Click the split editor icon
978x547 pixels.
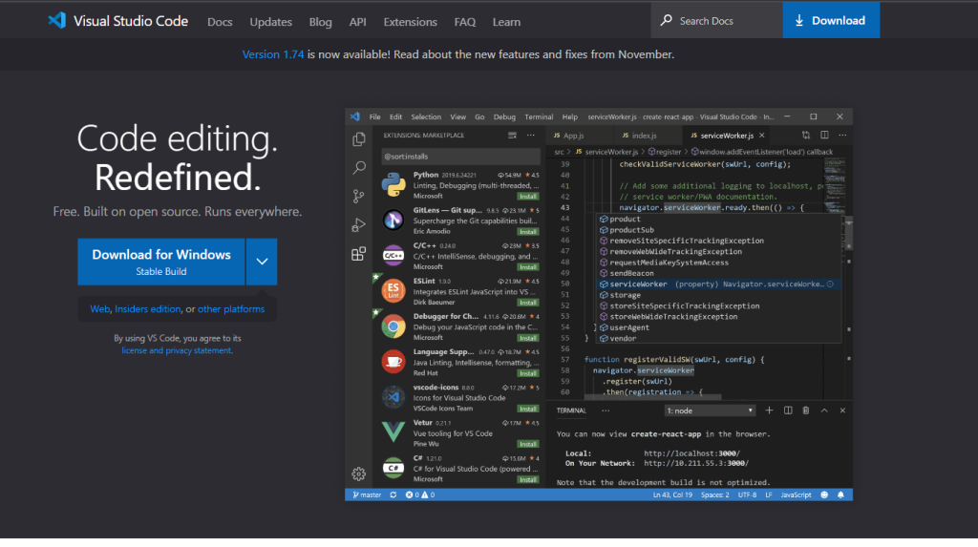click(824, 136)
